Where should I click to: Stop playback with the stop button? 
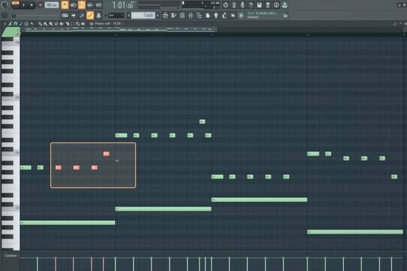(31, 5)
